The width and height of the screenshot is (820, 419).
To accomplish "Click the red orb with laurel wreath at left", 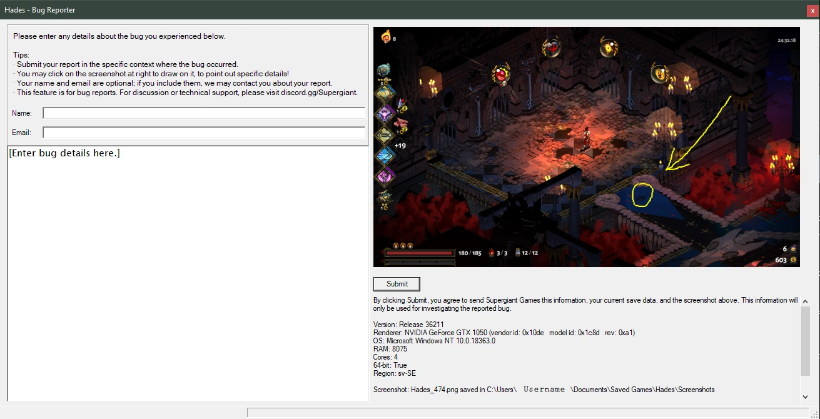I will (500, 74).
